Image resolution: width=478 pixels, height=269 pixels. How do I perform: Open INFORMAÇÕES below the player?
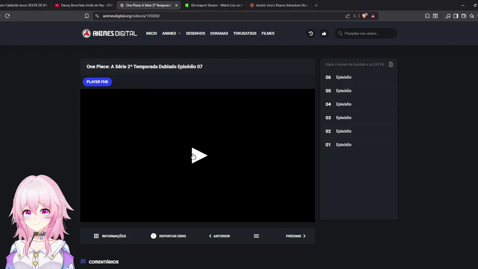click(110, 236)
